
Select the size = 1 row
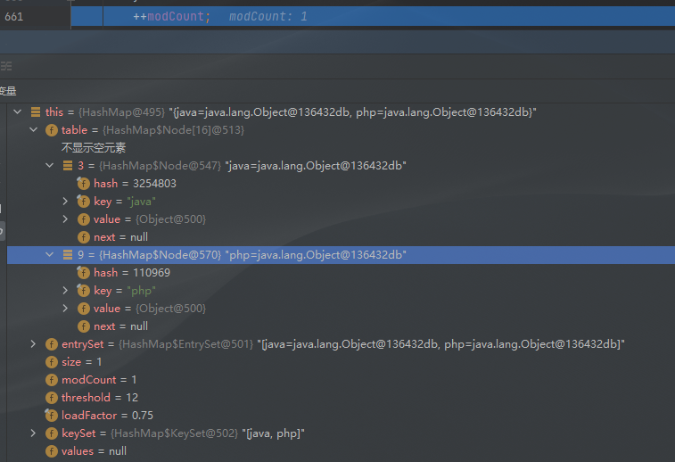[x=341, y=362]
